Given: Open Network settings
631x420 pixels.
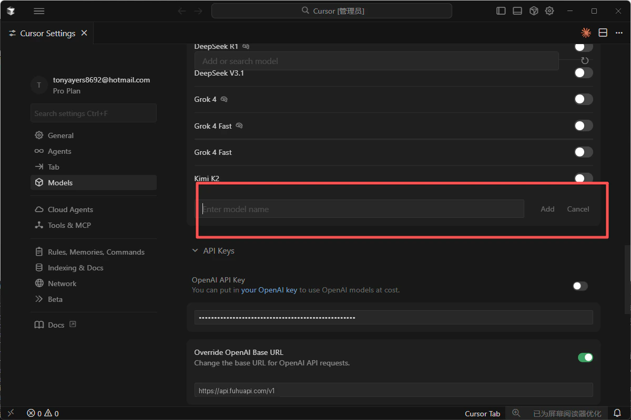Looking at the screenshot, I should pos(94,283).
